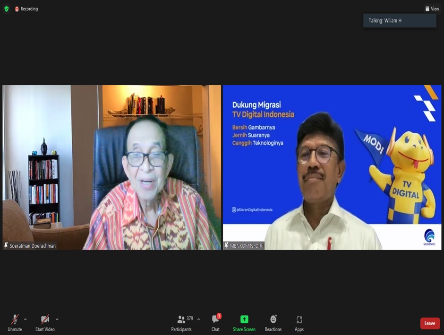Expand the Participants options caret

pyautogui.click(x=198, y=319)
